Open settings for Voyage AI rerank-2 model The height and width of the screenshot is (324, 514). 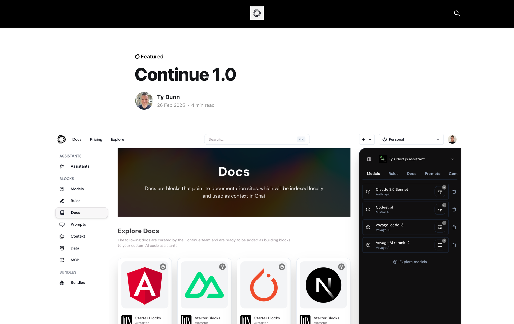pos(440,245)
